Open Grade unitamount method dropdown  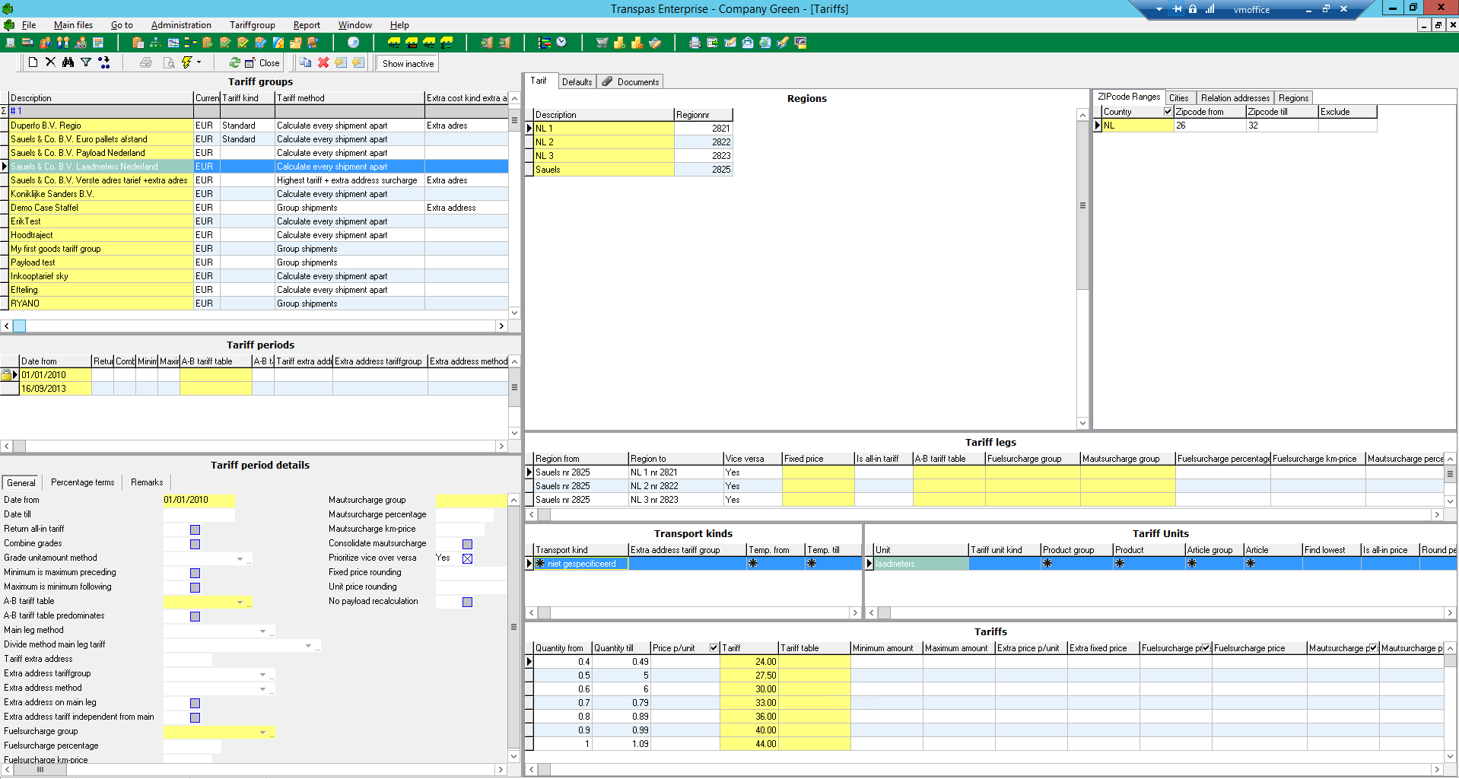pos(240,558)
